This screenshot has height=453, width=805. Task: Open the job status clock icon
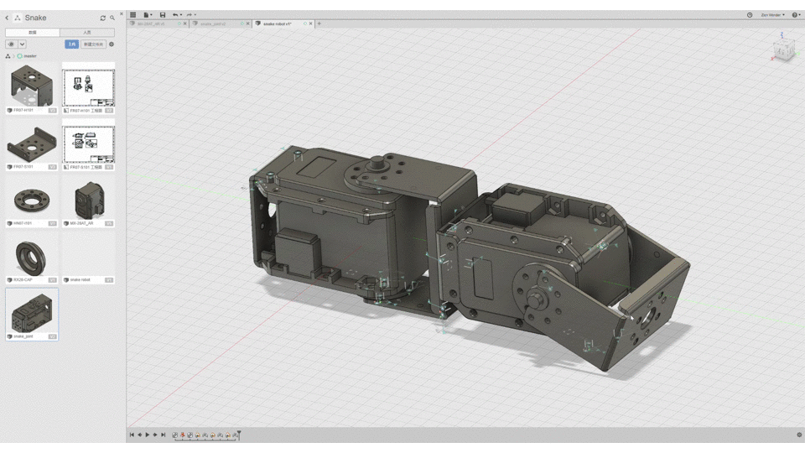coord(750,15)
